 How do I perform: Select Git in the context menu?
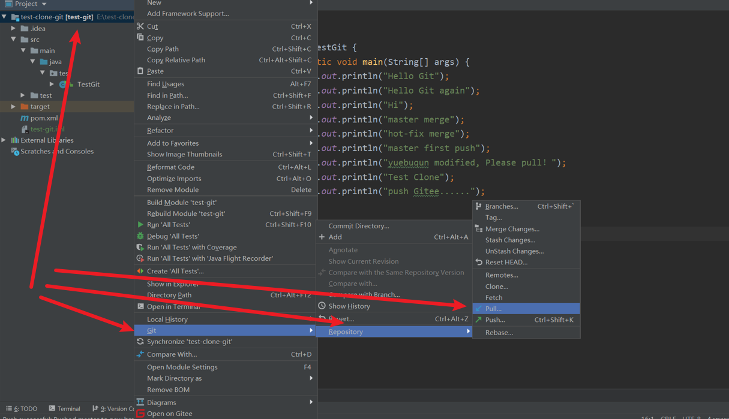(226, 330)
